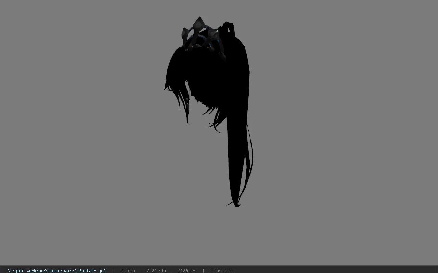Click the '1 mesh' status entry
Viewport: 438px width, 273px height.
(x=128, y=271)
